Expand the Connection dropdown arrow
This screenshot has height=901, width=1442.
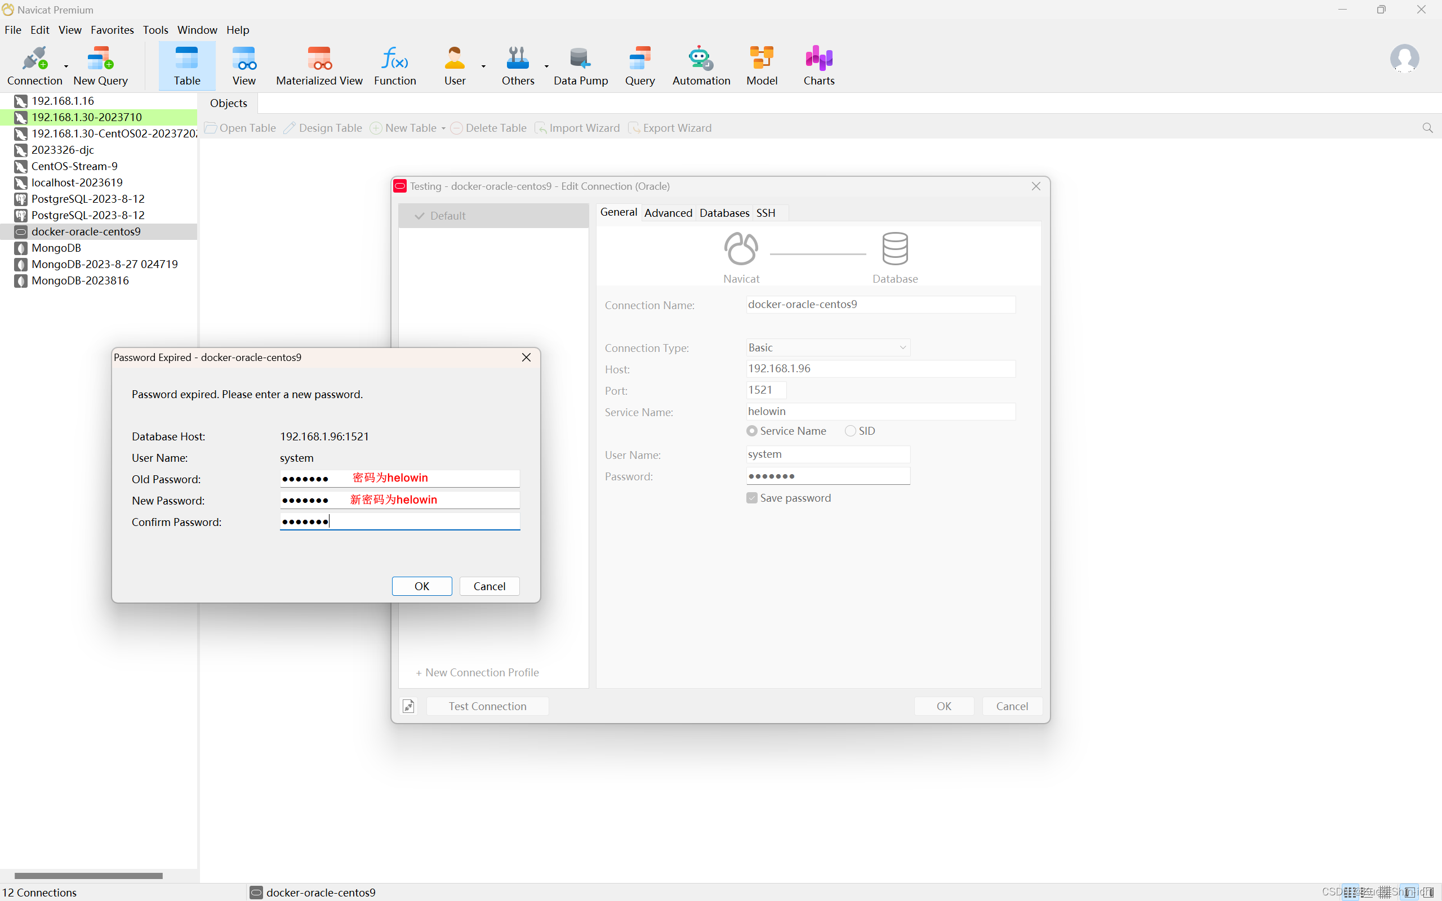click(66, 66)
